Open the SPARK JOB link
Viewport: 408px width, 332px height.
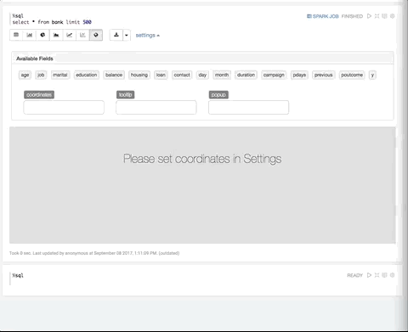pyautogui.click(x=323, y=16)
